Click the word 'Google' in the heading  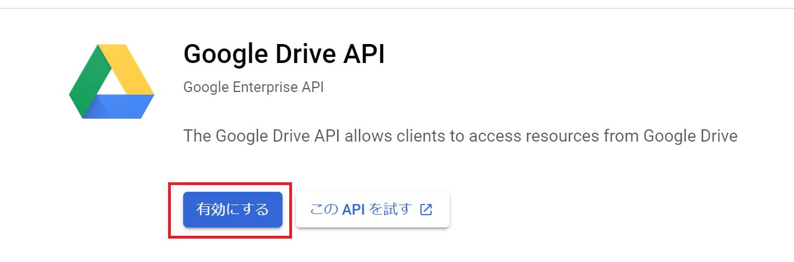(x=222, y=55)
